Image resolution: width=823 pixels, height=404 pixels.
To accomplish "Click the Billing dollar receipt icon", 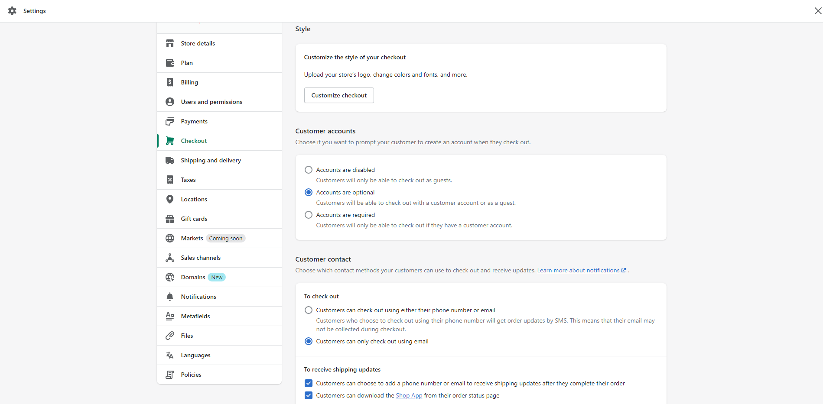I will point(170,82).
